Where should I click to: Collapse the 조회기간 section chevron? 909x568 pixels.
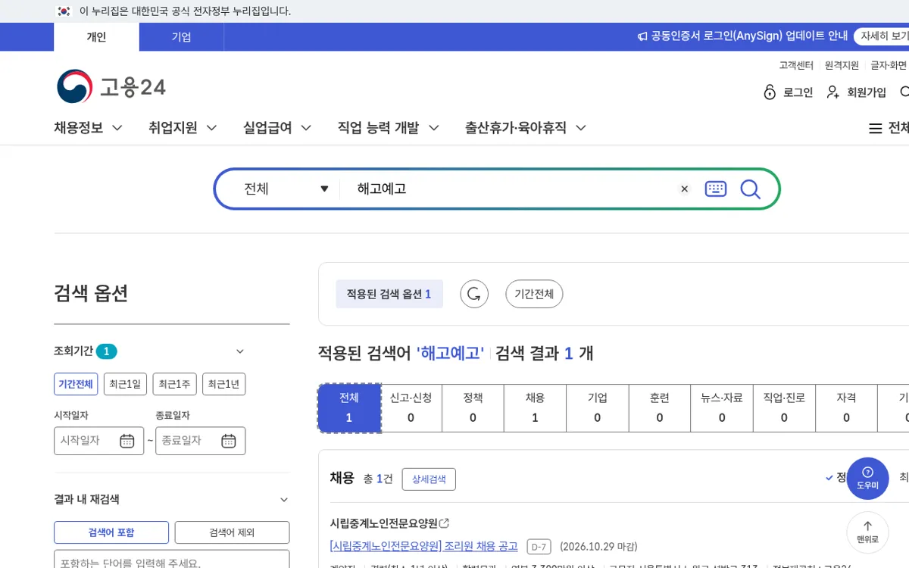pos(240,351)
